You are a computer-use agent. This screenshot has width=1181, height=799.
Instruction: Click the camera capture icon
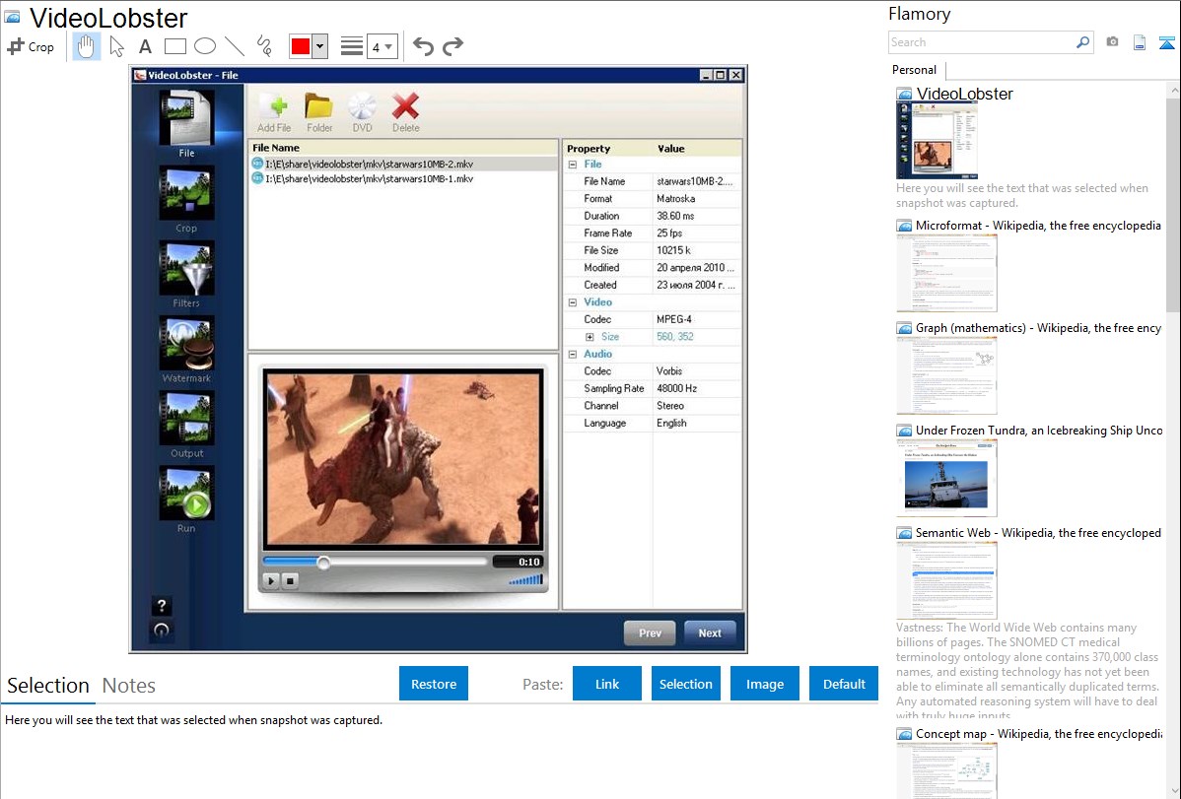pyautogui.click(x=1112, y=42)
